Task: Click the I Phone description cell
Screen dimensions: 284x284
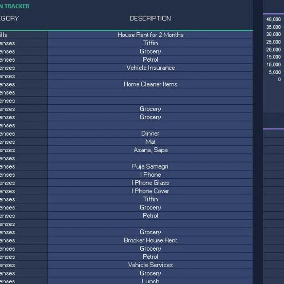Action: point(150,174)
